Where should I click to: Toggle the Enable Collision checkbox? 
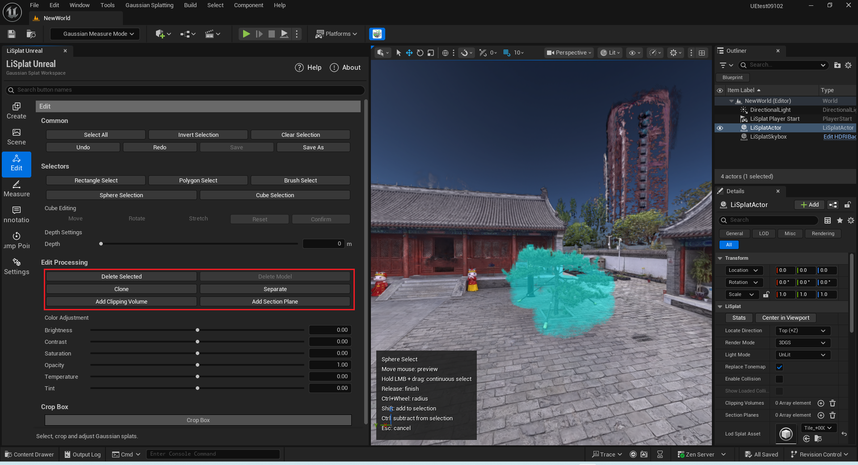point(779,379)
